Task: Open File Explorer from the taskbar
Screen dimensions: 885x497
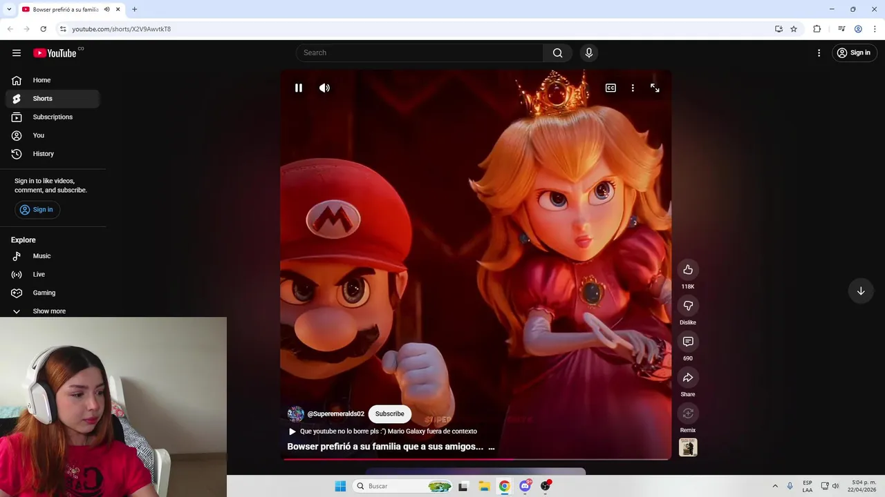Action: [484, 486]
